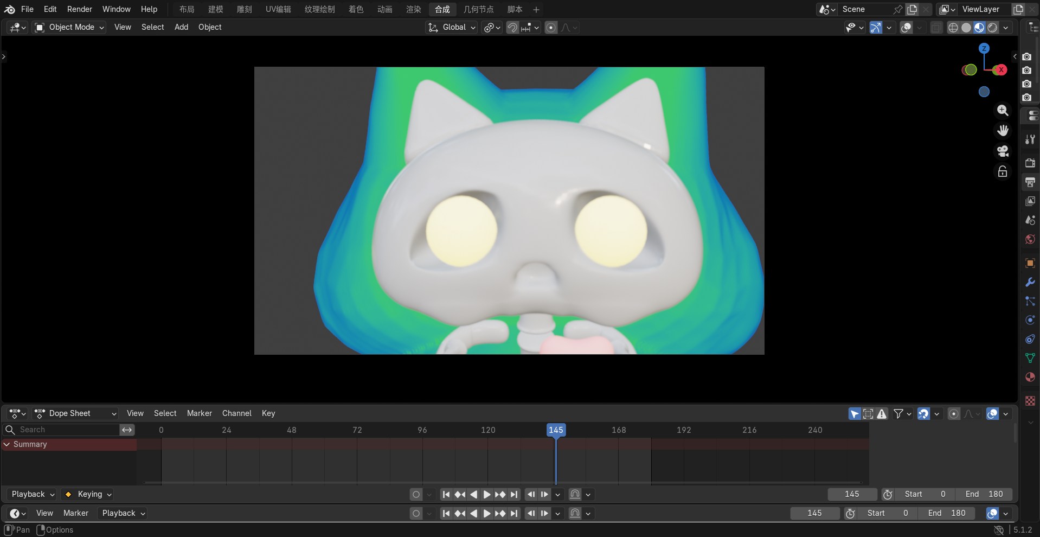The image size is (1040, 537).
Task: Open Playback popover in Dope Sheet footer
Action: (33, 494)
